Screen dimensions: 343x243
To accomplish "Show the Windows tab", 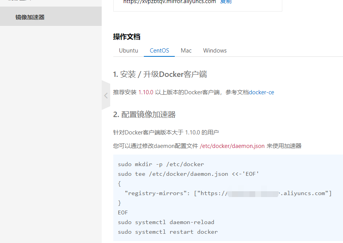I will [215, 51].
